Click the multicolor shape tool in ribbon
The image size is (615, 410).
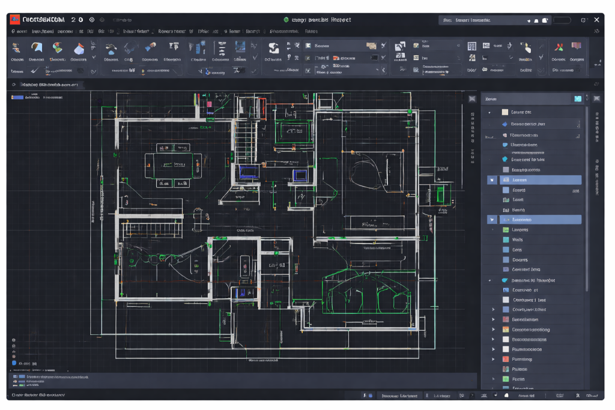click(x=58, y=47)
